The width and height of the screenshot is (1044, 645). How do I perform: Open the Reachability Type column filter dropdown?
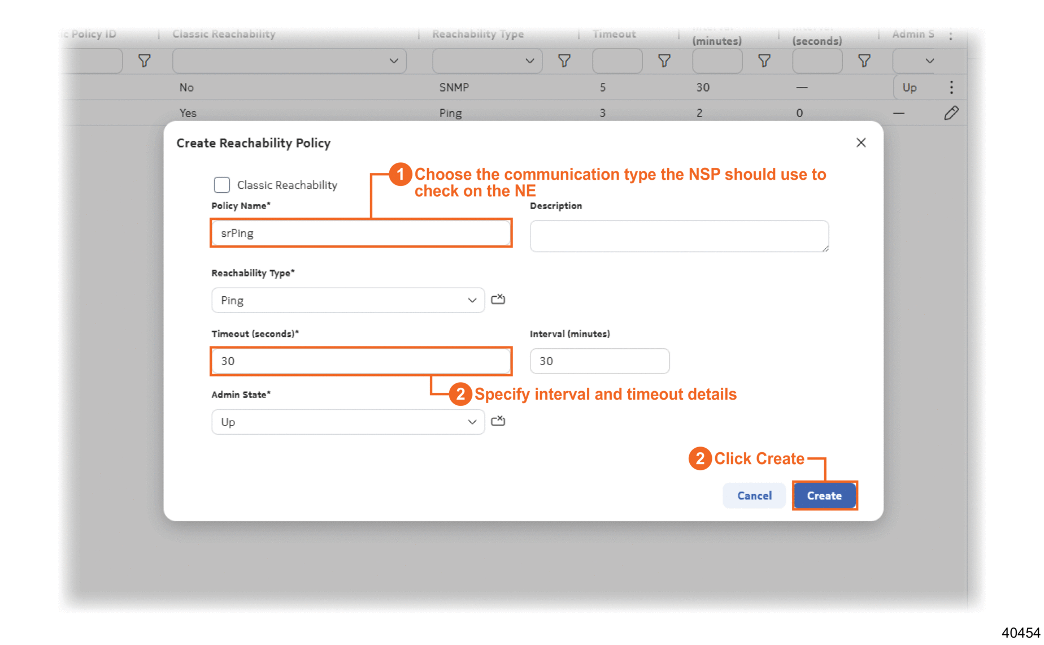[x=486, y=61]
